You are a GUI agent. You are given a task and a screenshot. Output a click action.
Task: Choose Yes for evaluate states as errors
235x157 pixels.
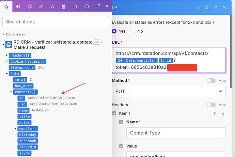114,31
